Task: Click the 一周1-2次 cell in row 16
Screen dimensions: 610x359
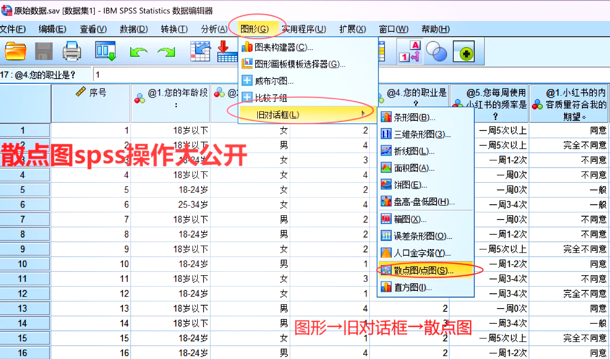Action: [489, 353]
